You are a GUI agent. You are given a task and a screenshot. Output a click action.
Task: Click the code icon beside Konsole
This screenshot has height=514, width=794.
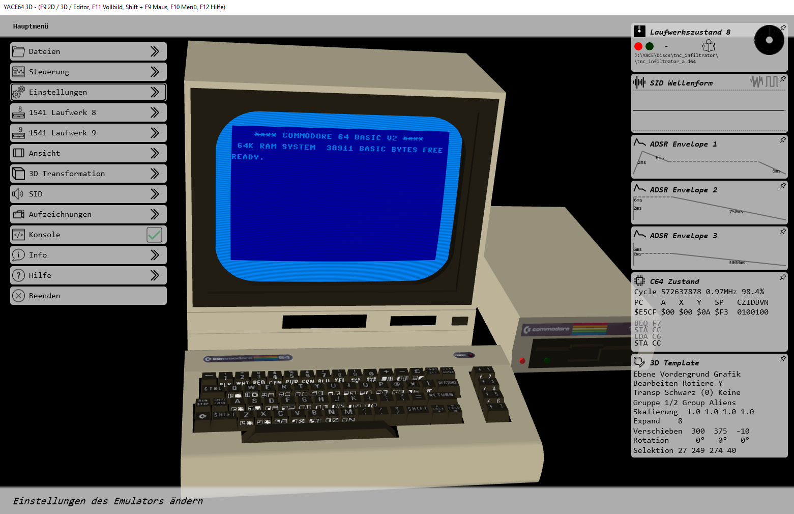(x=18, y=235)
